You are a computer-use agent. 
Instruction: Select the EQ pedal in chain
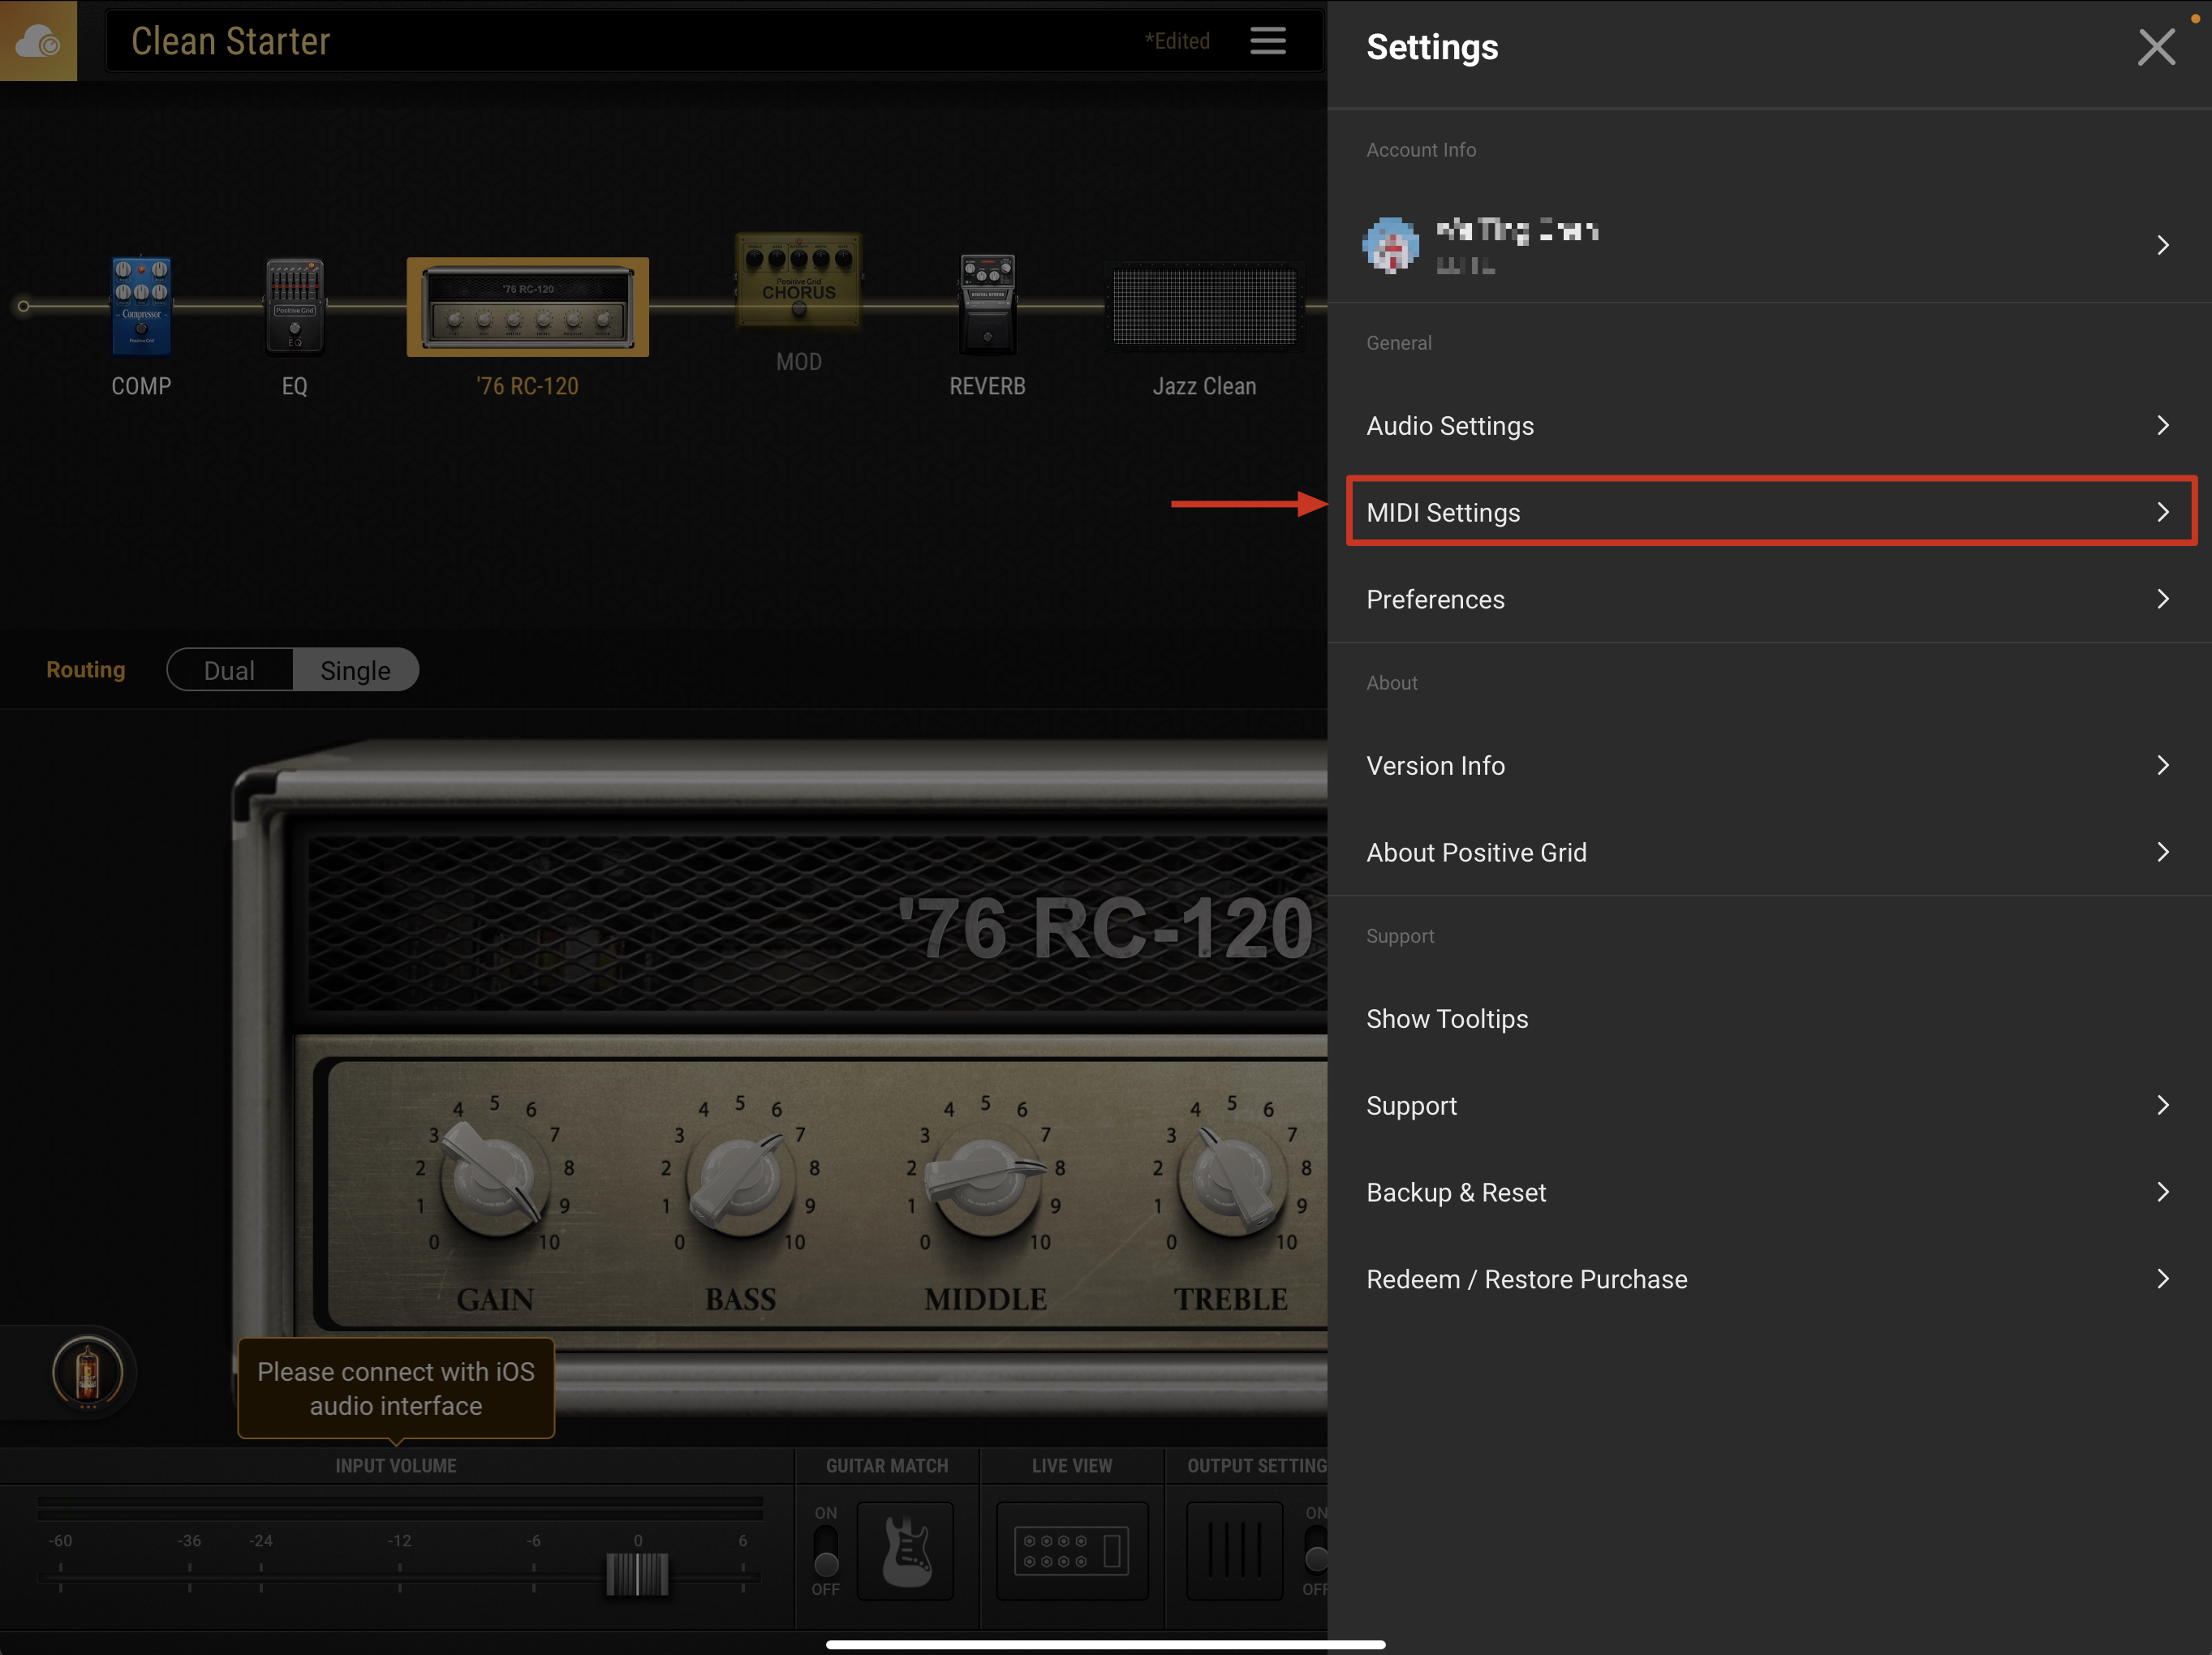[295, 306]
